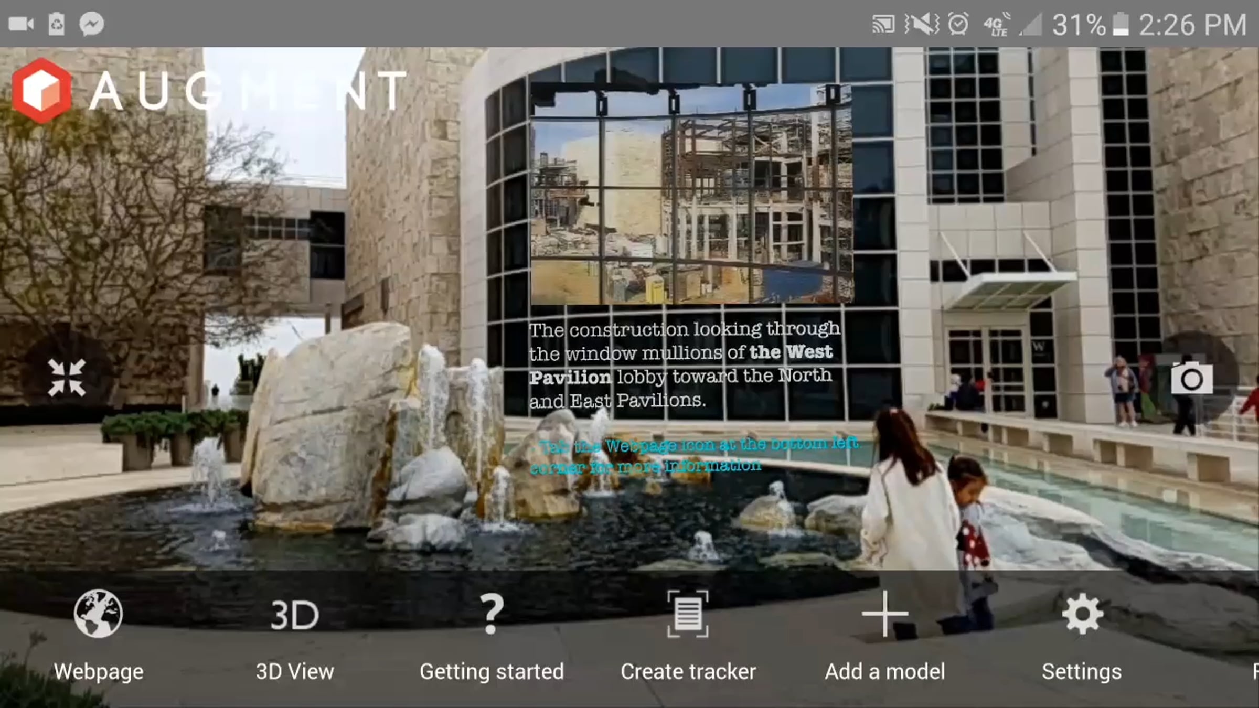1259x708 pixels.
Task: Open the Webpage globe icon
Action: [98, 614]
